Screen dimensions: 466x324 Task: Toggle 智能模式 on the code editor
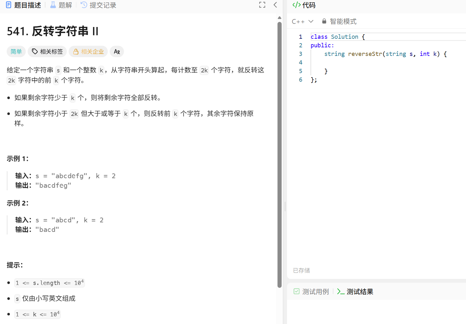pyautogui.click(x=343, y=21)
